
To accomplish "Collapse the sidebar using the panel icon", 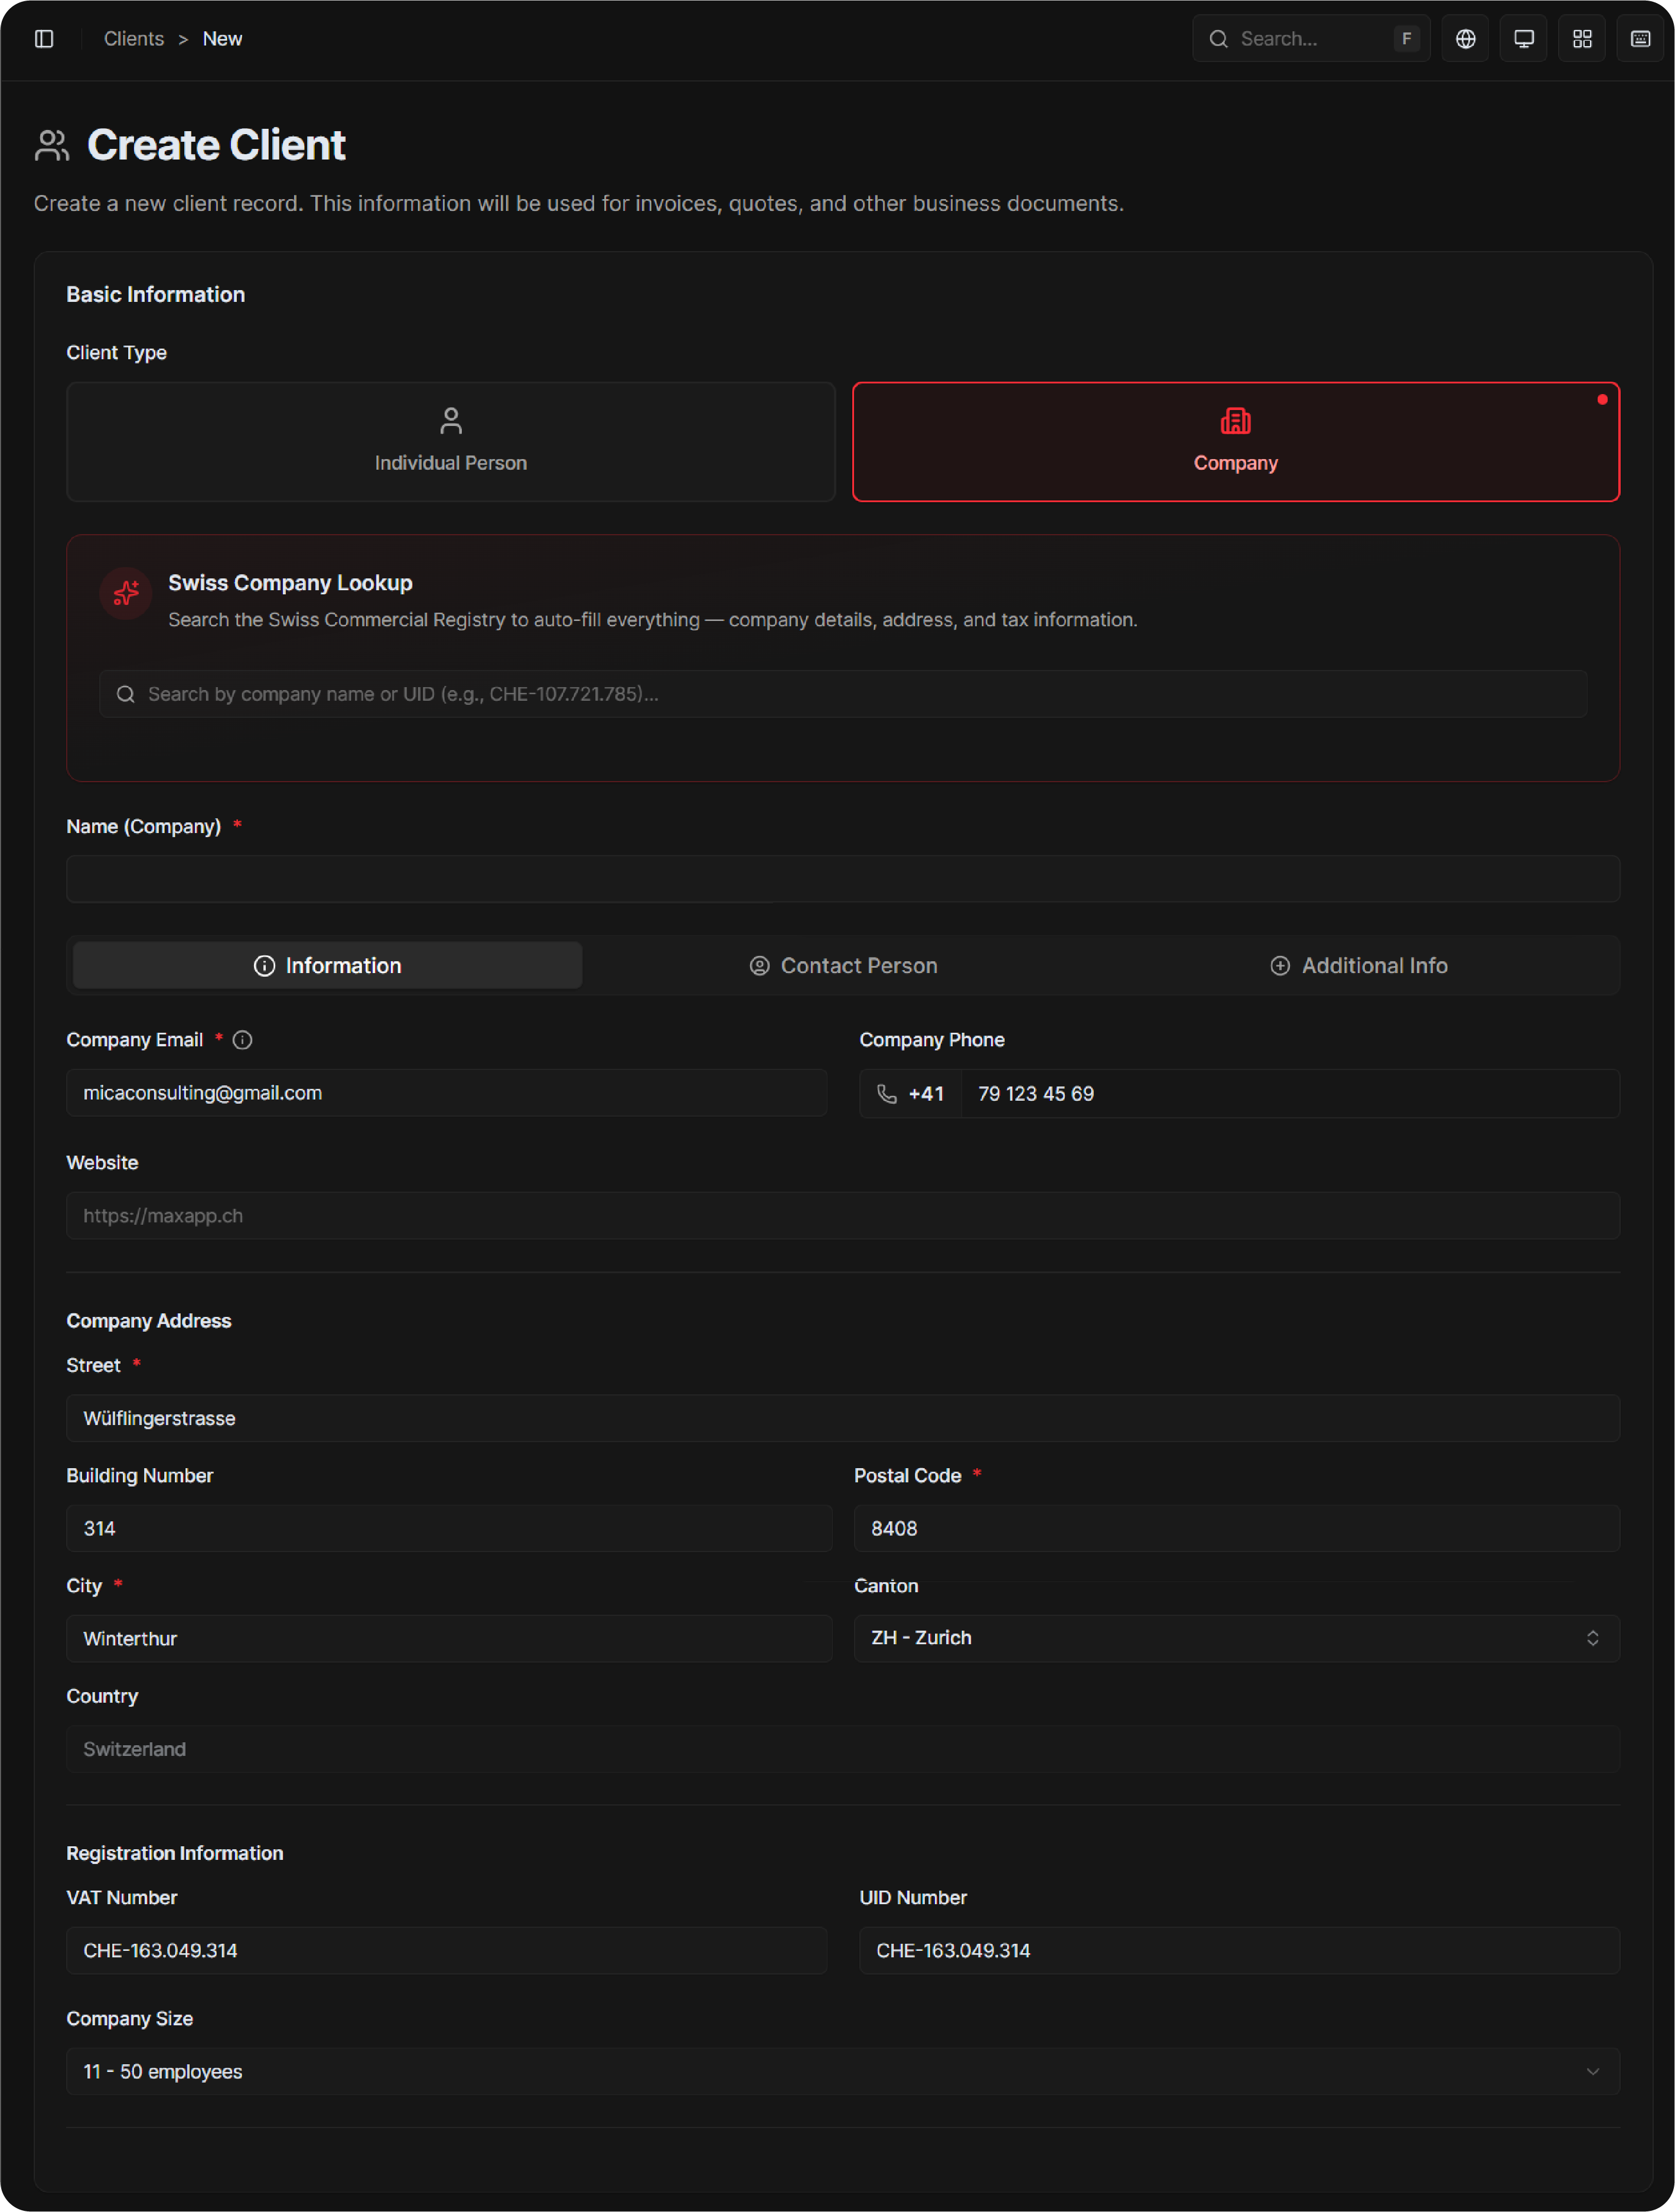I will pos(44,38).
